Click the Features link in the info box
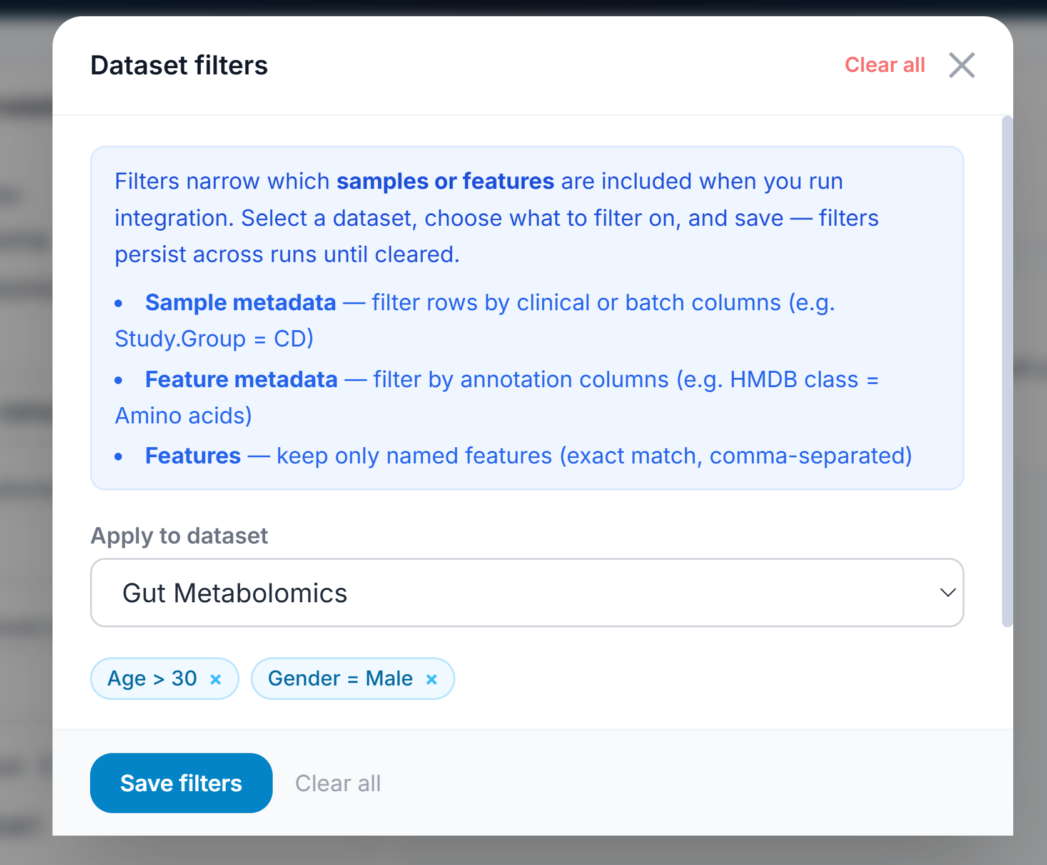Image resolution: width=1047 pixels, height=865 pixels. pos(192,456)
